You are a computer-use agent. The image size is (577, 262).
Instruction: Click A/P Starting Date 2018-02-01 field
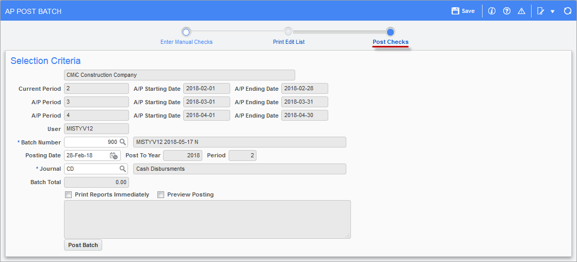pos(206,88)
